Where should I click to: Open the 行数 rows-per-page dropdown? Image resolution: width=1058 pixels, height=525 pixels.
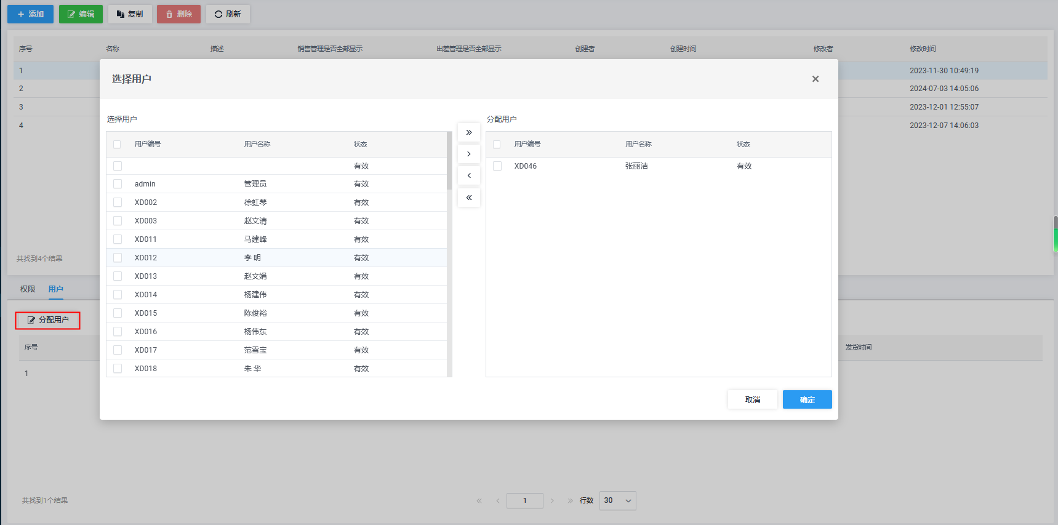pyautogui.click(x=617, y=500)
